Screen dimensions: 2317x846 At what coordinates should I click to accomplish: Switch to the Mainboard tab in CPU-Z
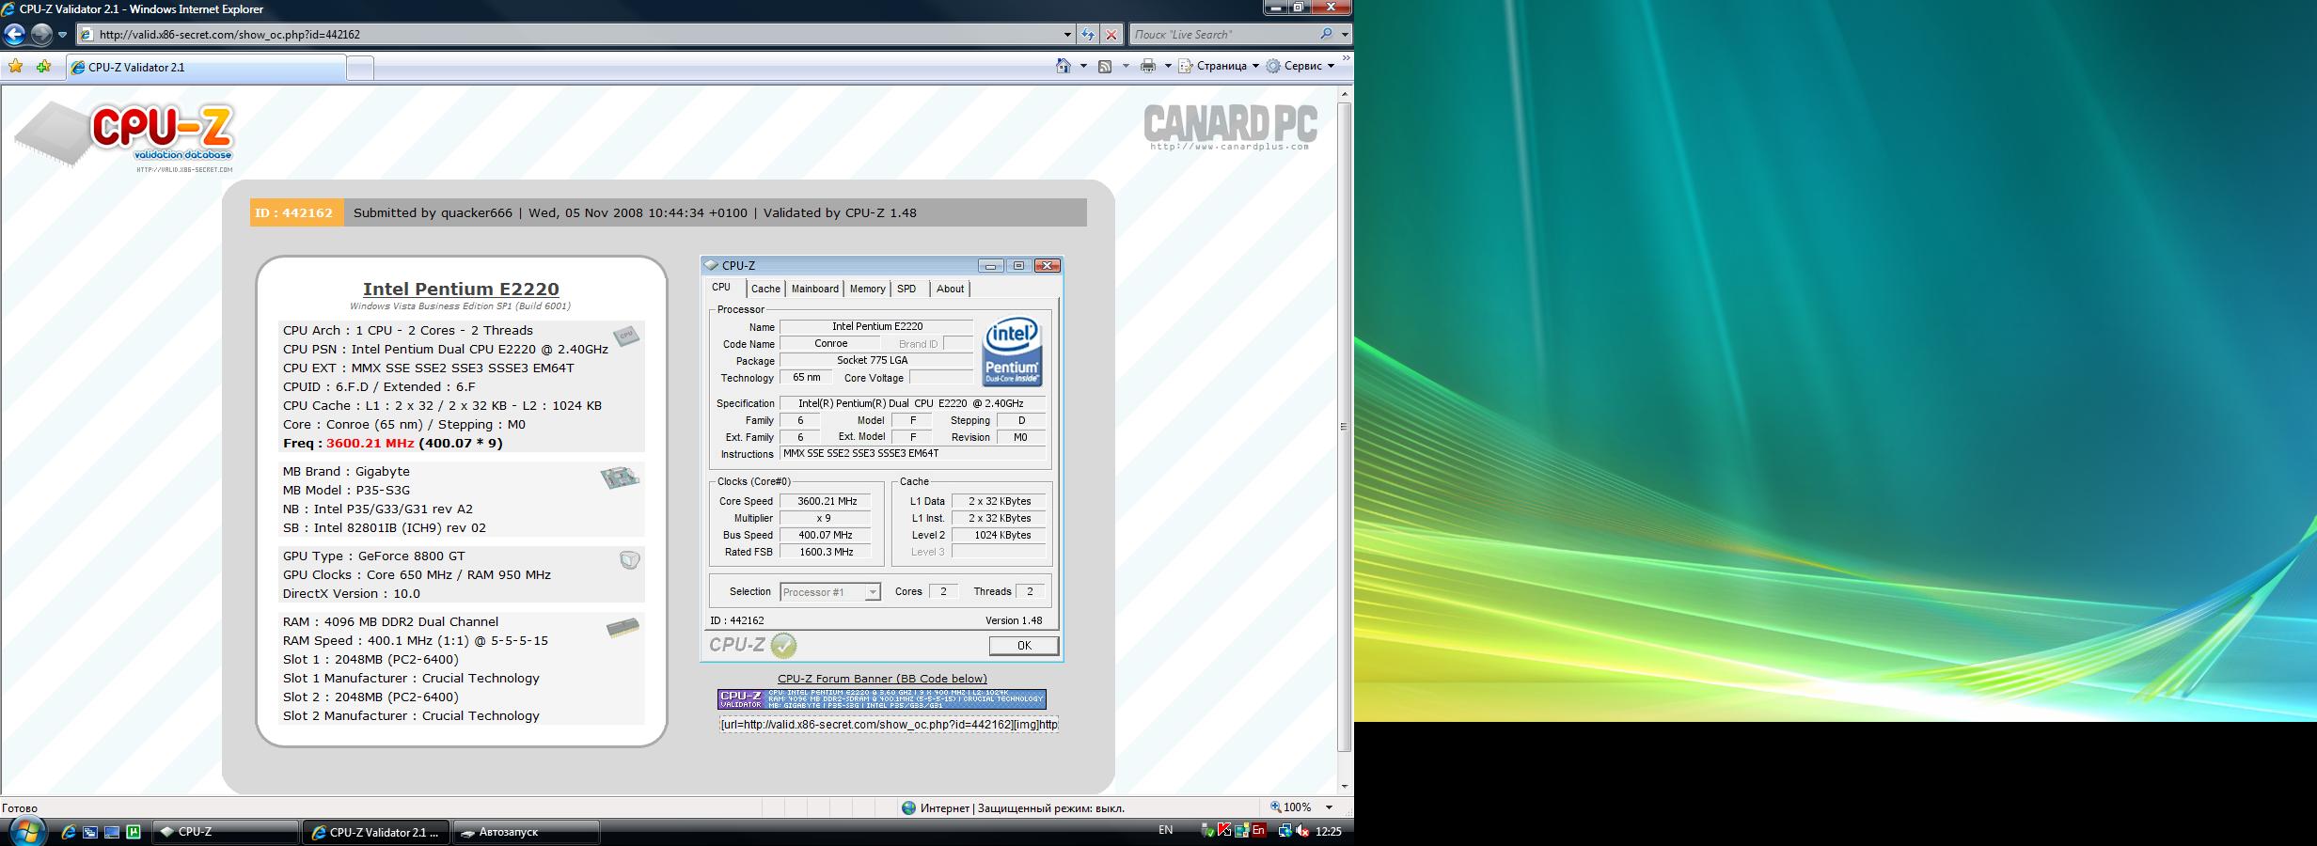click(x=814, y=289)
